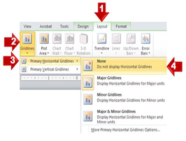Image resolution: width=186 pixels, height=141 pixels.
Task: Click the Plot Area icon
Action: 44,38
